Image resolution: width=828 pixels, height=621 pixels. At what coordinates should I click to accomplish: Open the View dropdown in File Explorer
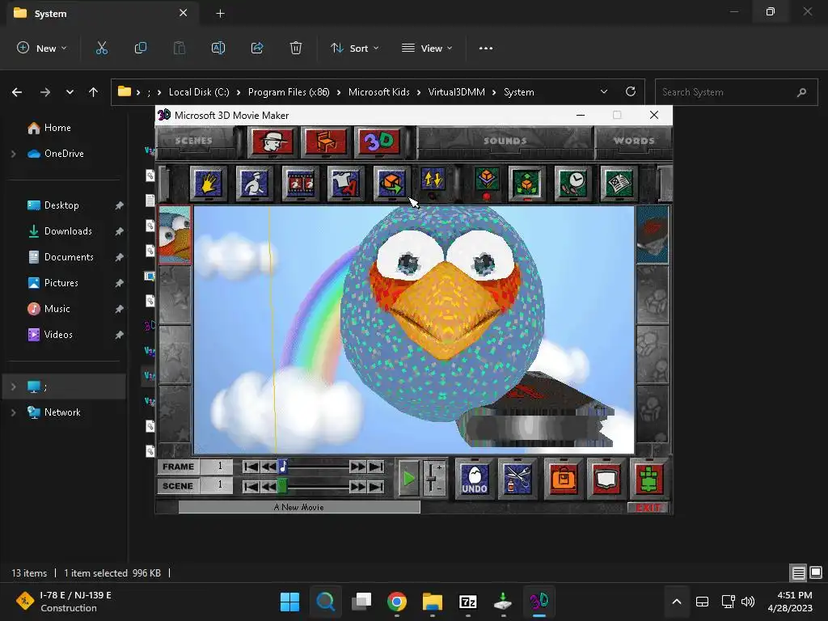point(427,48)
